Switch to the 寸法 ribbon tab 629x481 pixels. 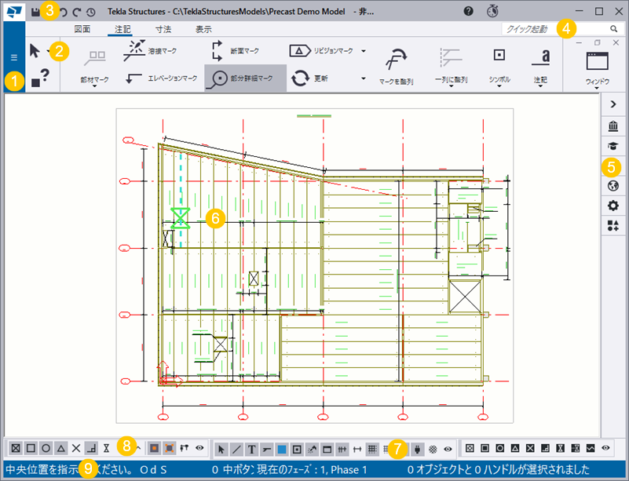(x=163, y=29)
